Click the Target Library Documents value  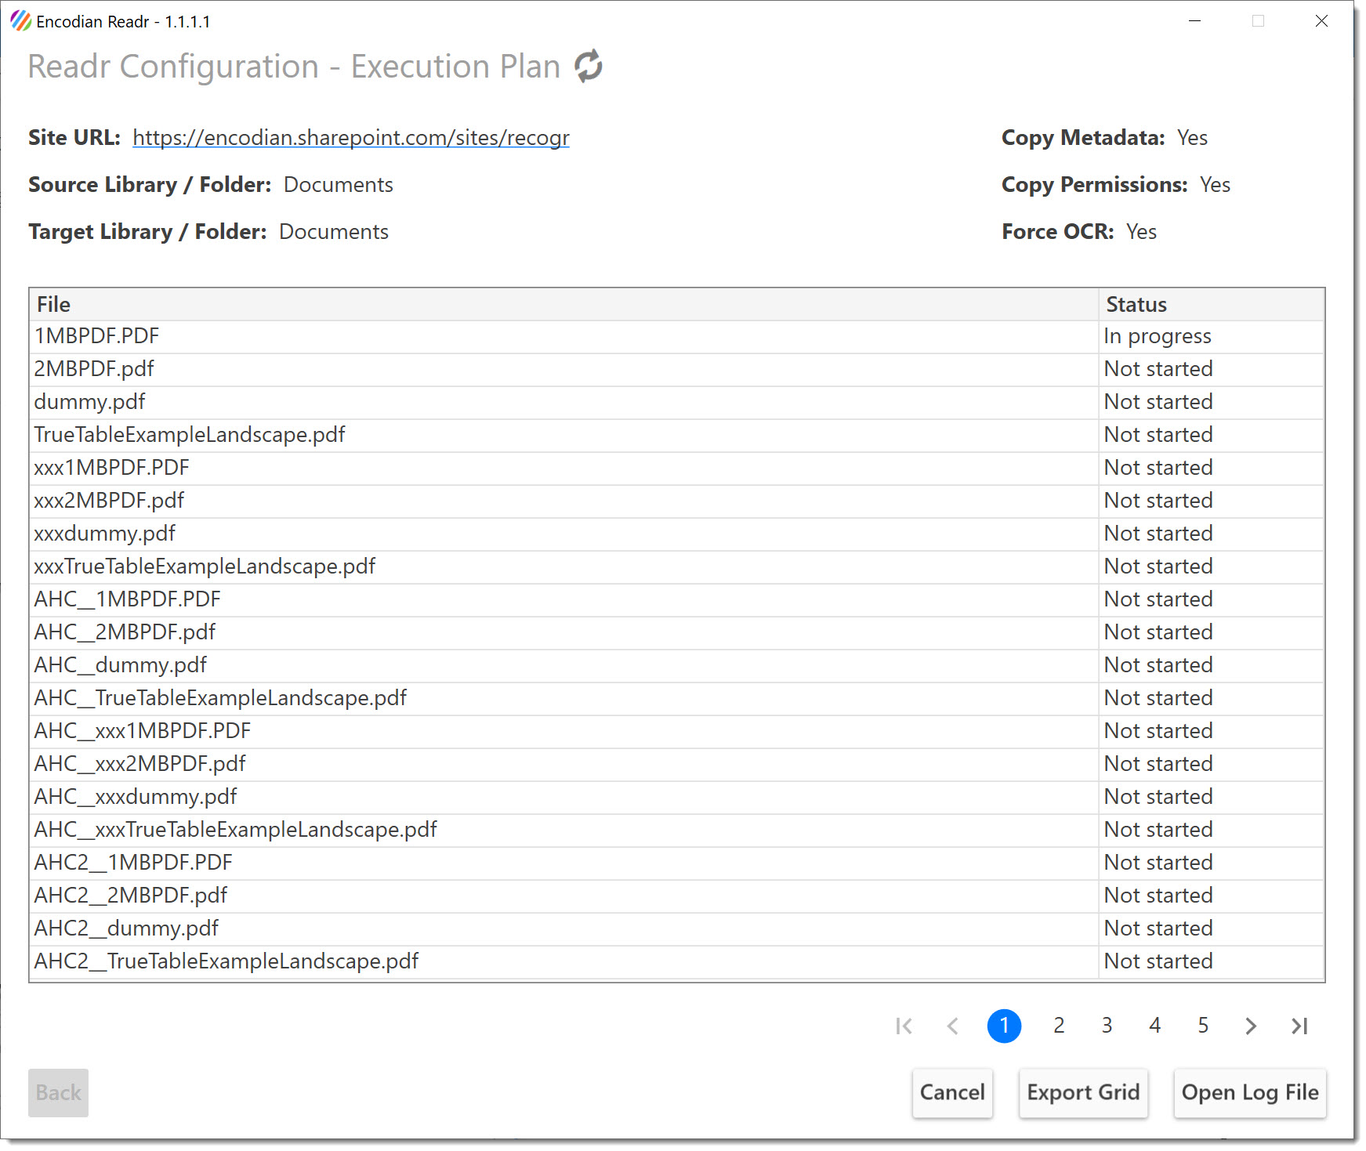point(334,232)
